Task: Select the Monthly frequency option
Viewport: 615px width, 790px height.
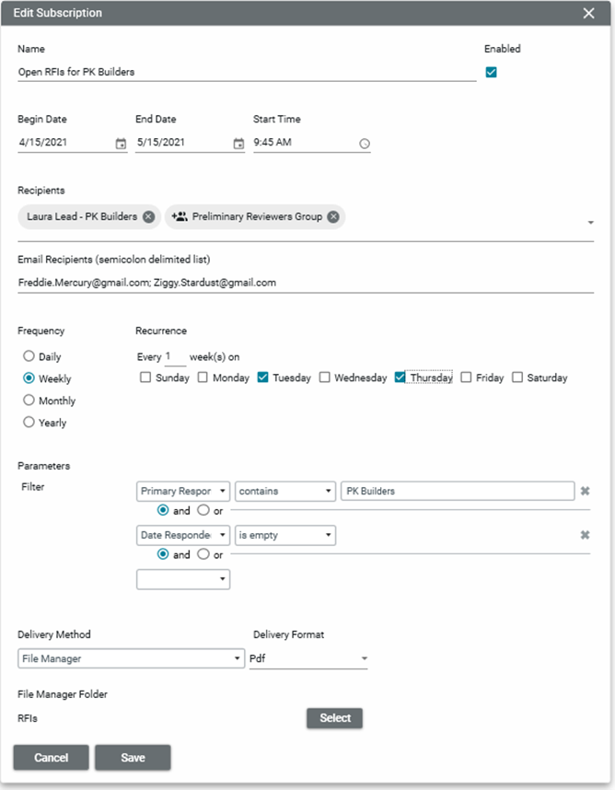Action: [x=29, y=401]
